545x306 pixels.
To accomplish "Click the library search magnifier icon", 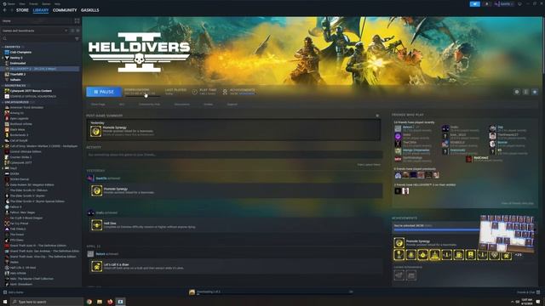I will click(x=5, y=39).
